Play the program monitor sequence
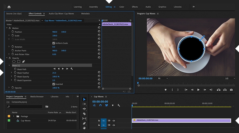239x133 pixels. pyautogui.click(x=198, y=90)
